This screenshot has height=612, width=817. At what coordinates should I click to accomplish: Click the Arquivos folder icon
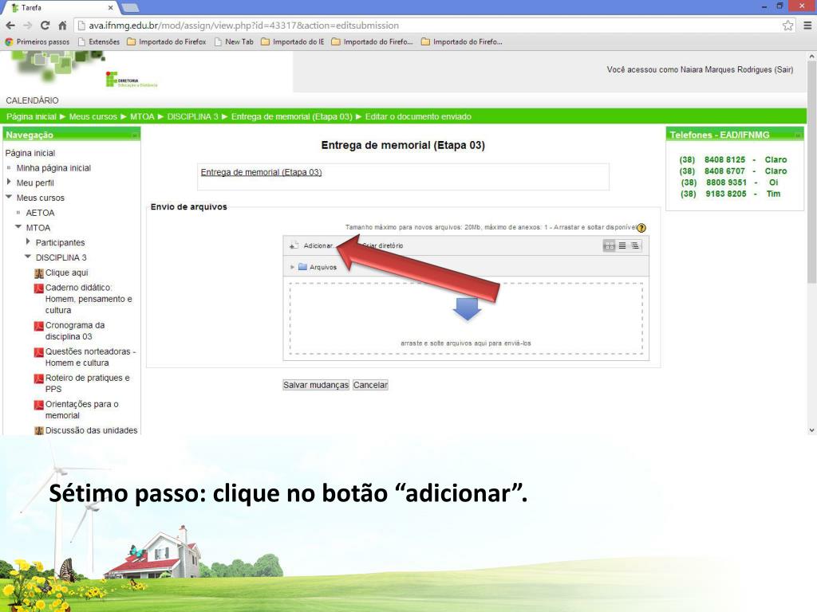302,267
